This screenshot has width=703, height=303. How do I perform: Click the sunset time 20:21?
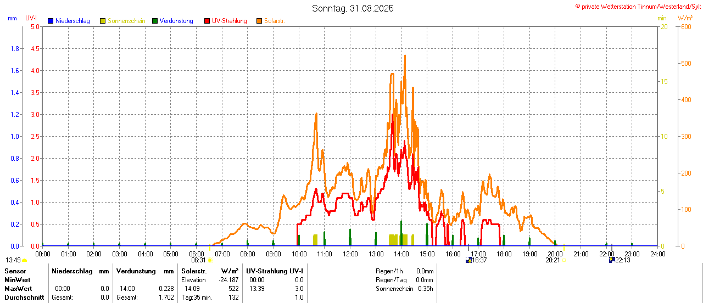pos(553,260)
